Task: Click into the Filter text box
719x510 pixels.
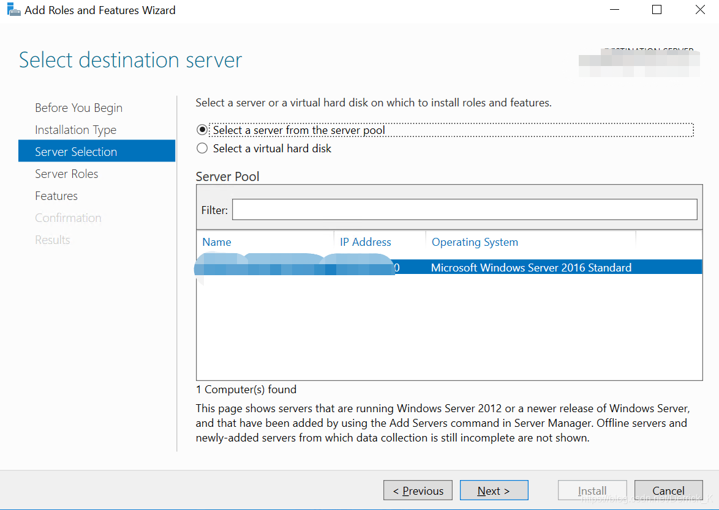Action: 464,210
